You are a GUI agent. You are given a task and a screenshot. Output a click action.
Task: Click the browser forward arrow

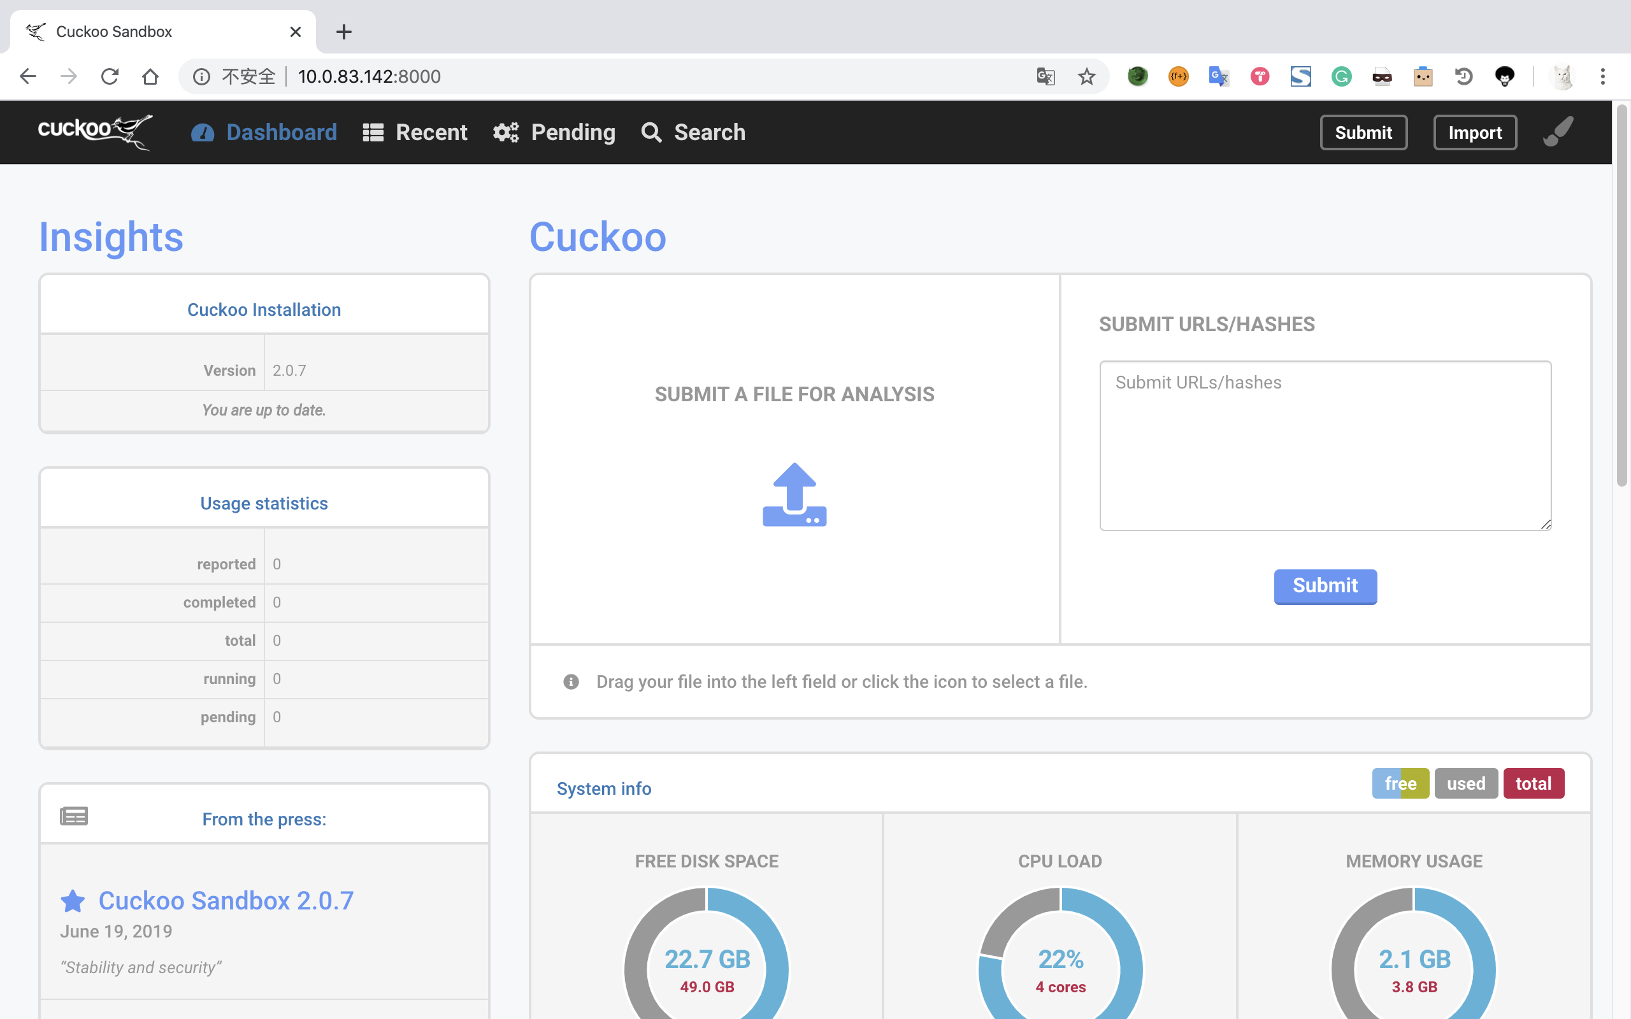pos(69,76)
